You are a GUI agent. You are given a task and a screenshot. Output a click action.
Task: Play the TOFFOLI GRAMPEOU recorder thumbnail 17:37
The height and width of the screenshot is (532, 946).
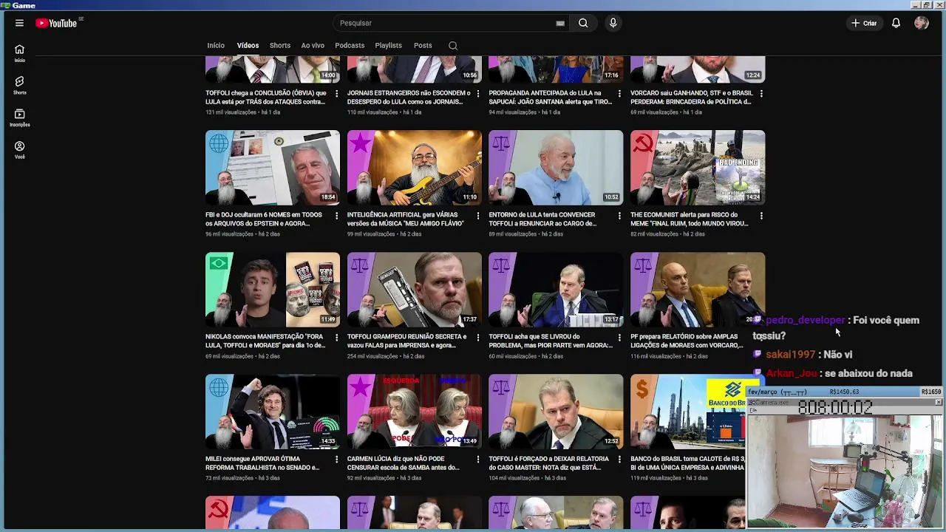[415, 290]
